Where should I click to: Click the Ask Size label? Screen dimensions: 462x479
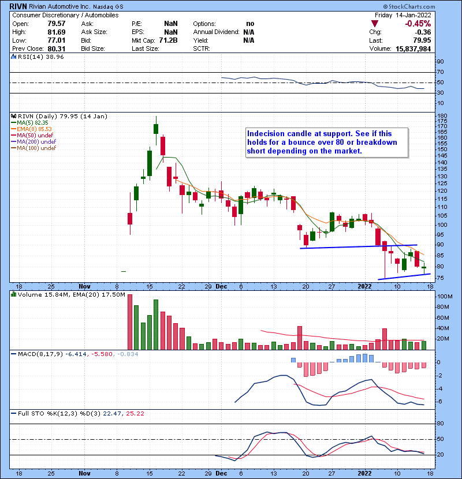[x=94, y=32]
